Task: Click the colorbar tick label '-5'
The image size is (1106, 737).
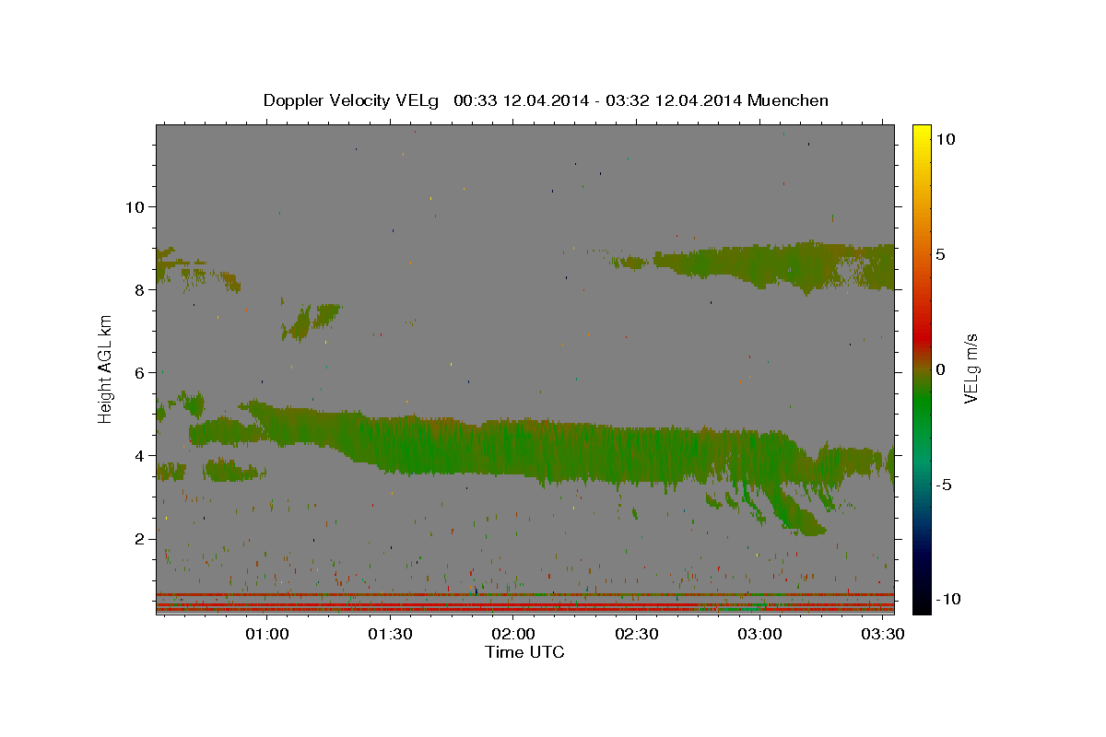Action: click(x=943, y=485)
